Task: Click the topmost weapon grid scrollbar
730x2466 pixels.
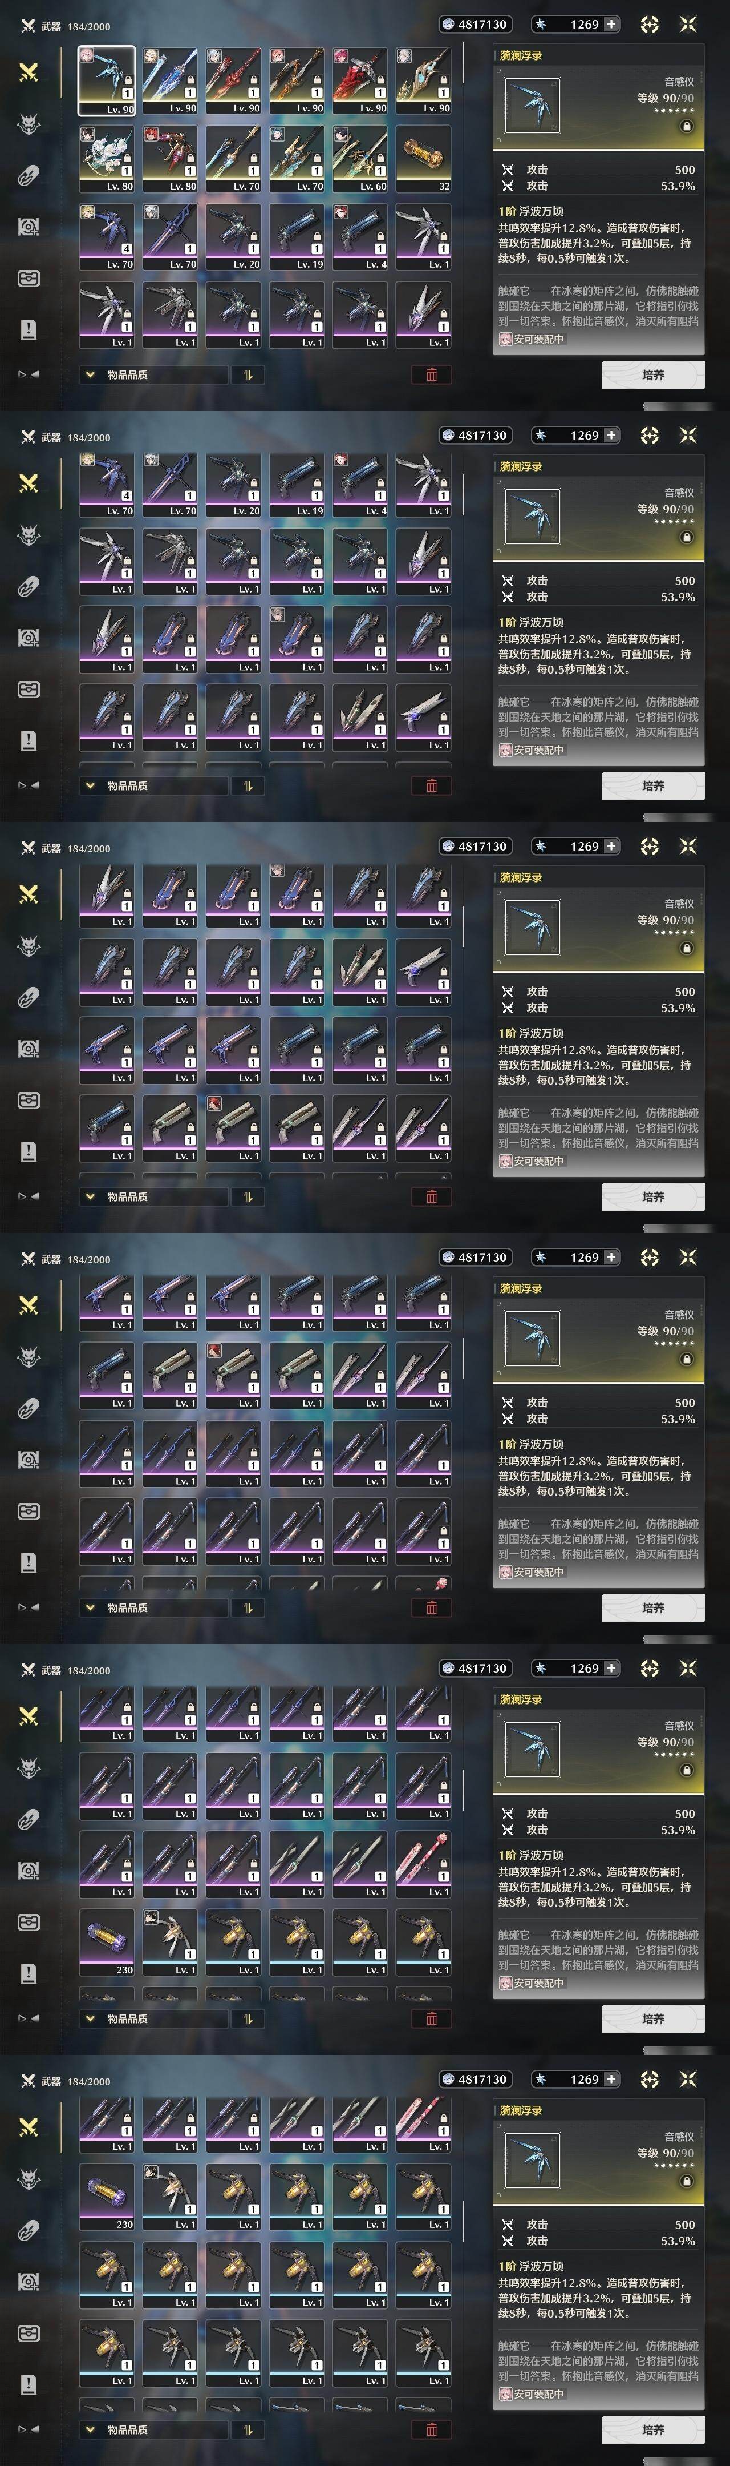Action: tap(463, 62)
